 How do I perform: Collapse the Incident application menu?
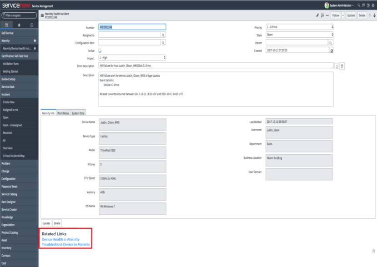tap(19, 95)
